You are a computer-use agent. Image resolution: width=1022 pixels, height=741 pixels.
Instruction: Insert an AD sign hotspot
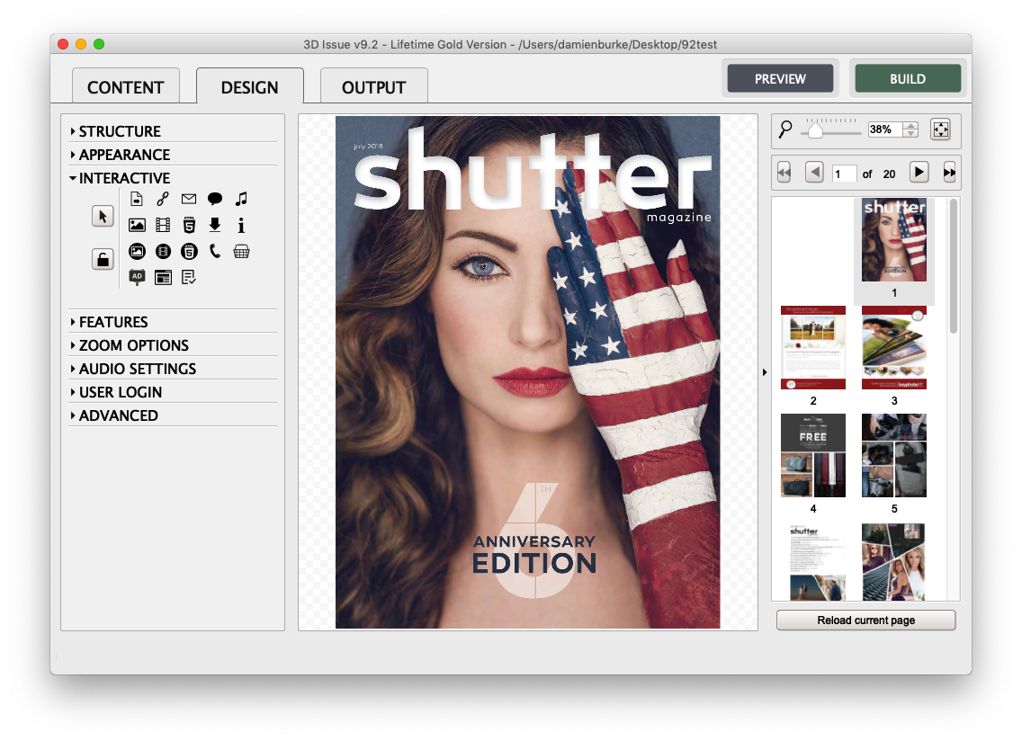137,277
